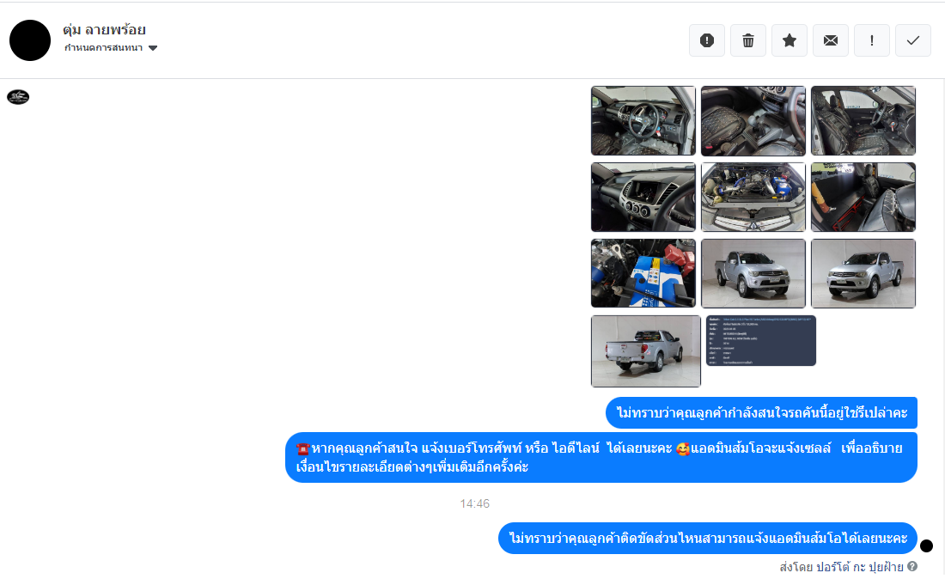Viewport: 945px width, 579px height.
Task: Open rear seat interior photo
Action: coord(863,197)
